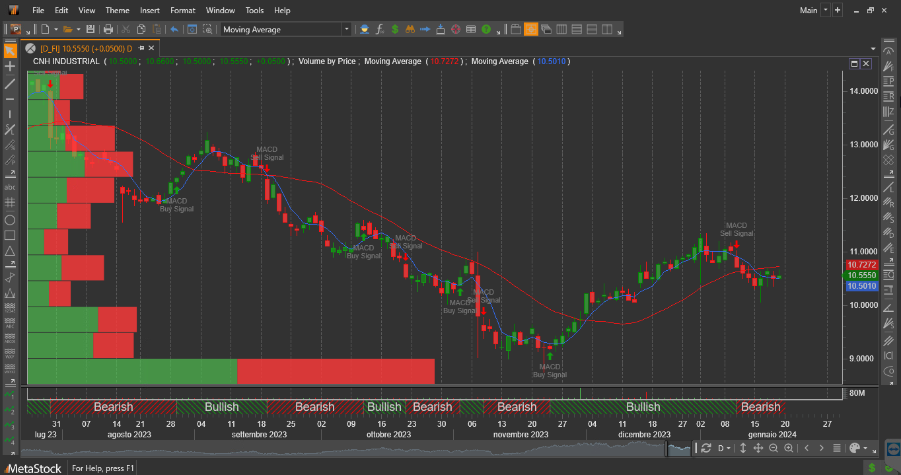The width and height of the screenshot is (901, 475).
Task: Expand the Open folder dropdown arrow
Action: click(79, 29)
